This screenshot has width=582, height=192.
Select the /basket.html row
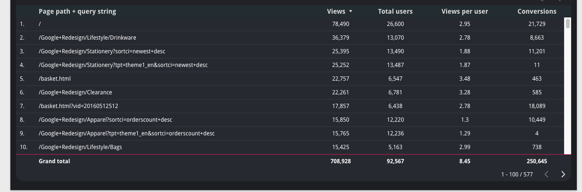[x=290, y=79]
